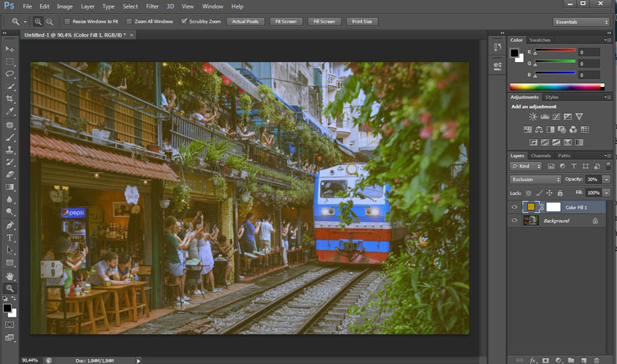617x364 pixels.
Task: Open the Filter menu
Action: pos(152,6)
